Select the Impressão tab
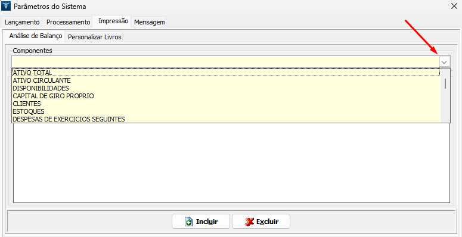The height and width of the screenshot is (237, 462). (x=113, y=21)
